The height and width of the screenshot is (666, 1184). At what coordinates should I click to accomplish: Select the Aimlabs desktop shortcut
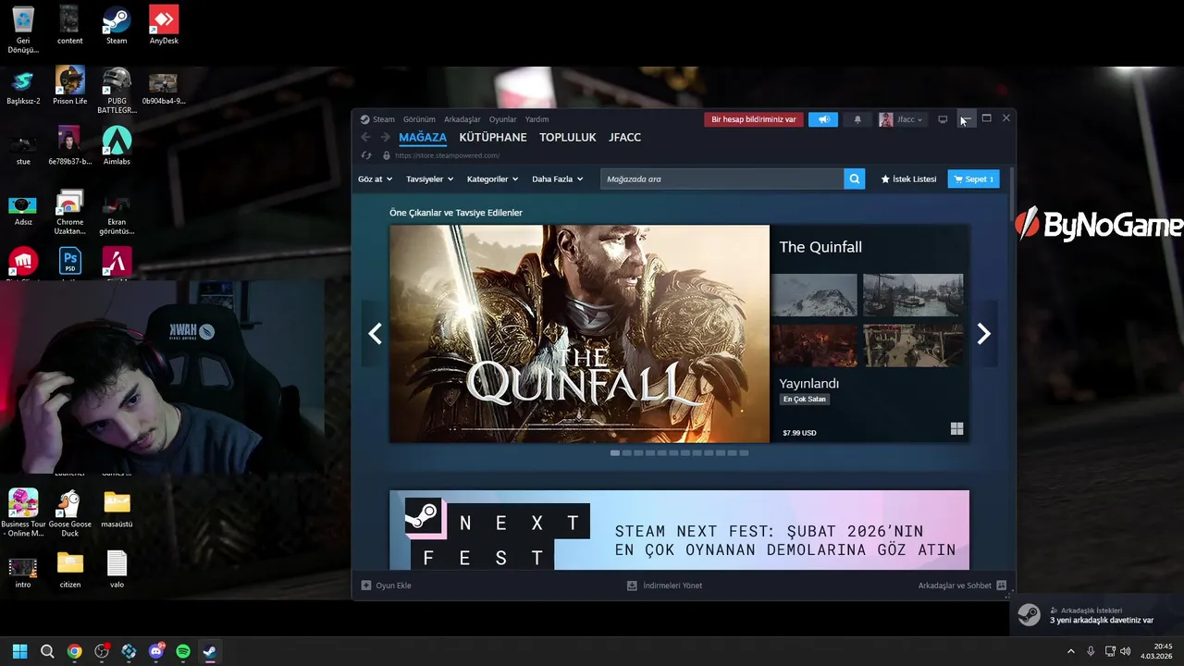click(117, 146)
